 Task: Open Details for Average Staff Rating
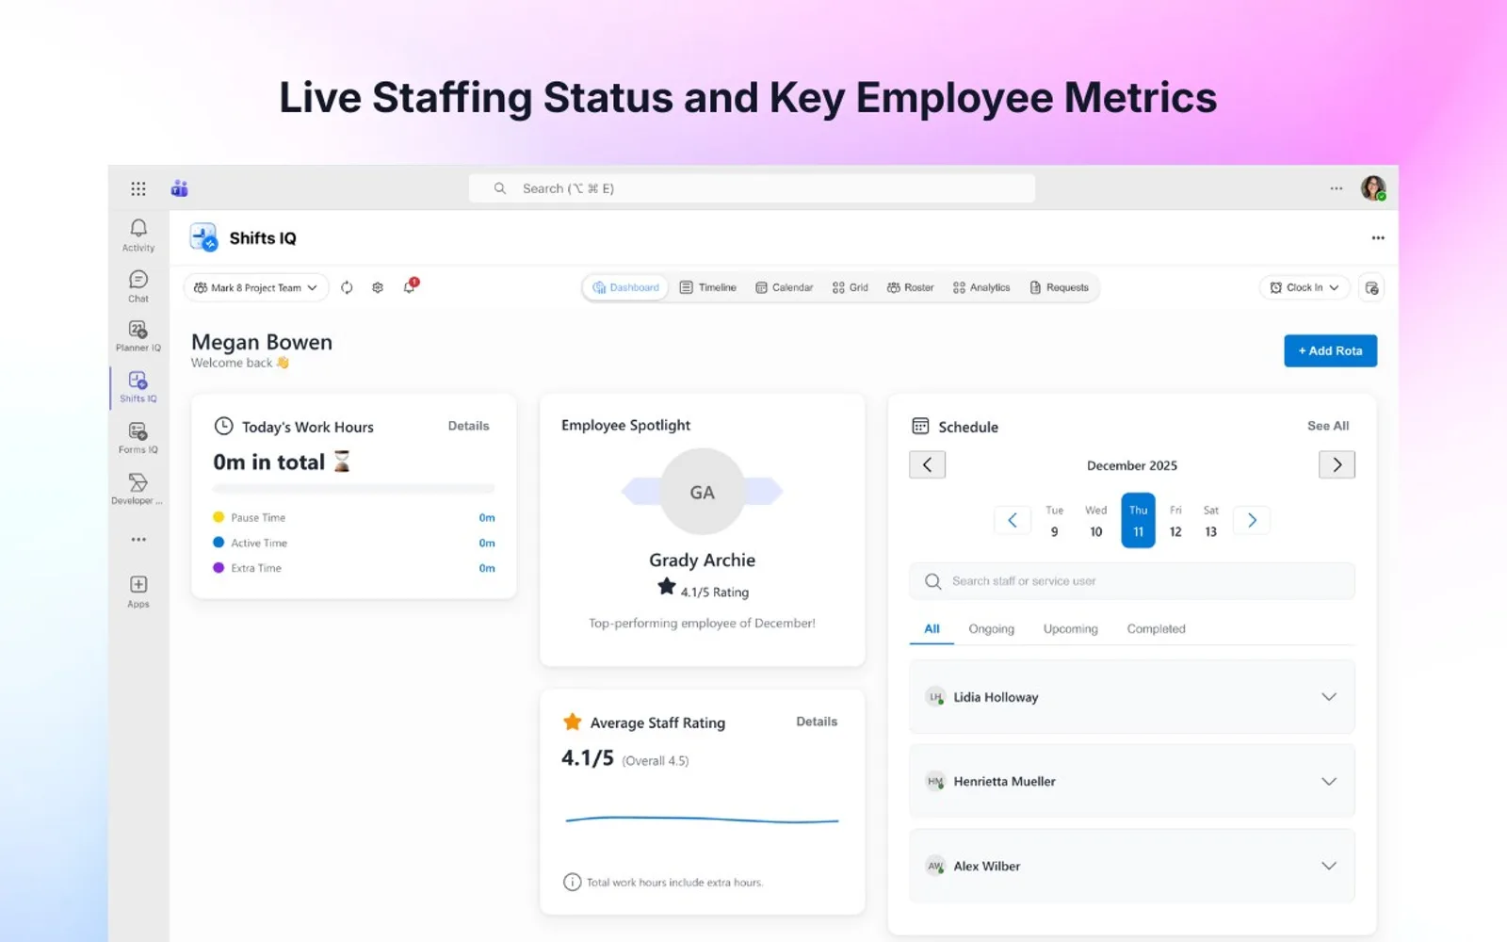(817, 722)
